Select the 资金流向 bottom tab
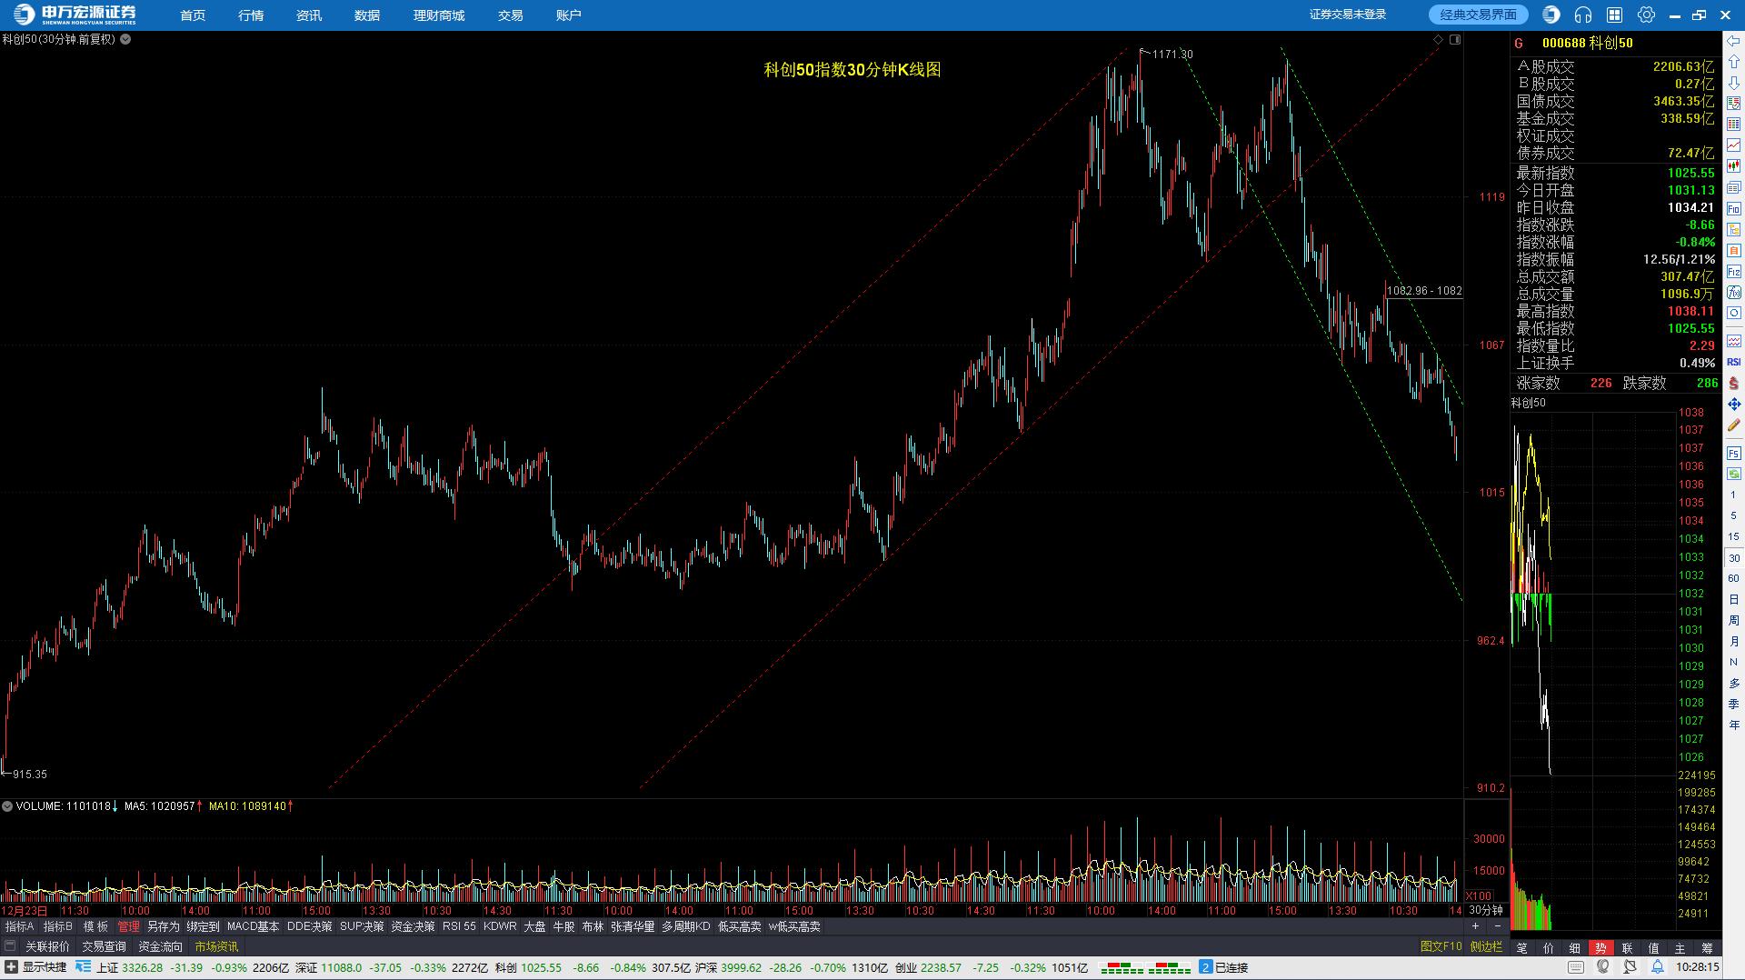 (160, 946)
